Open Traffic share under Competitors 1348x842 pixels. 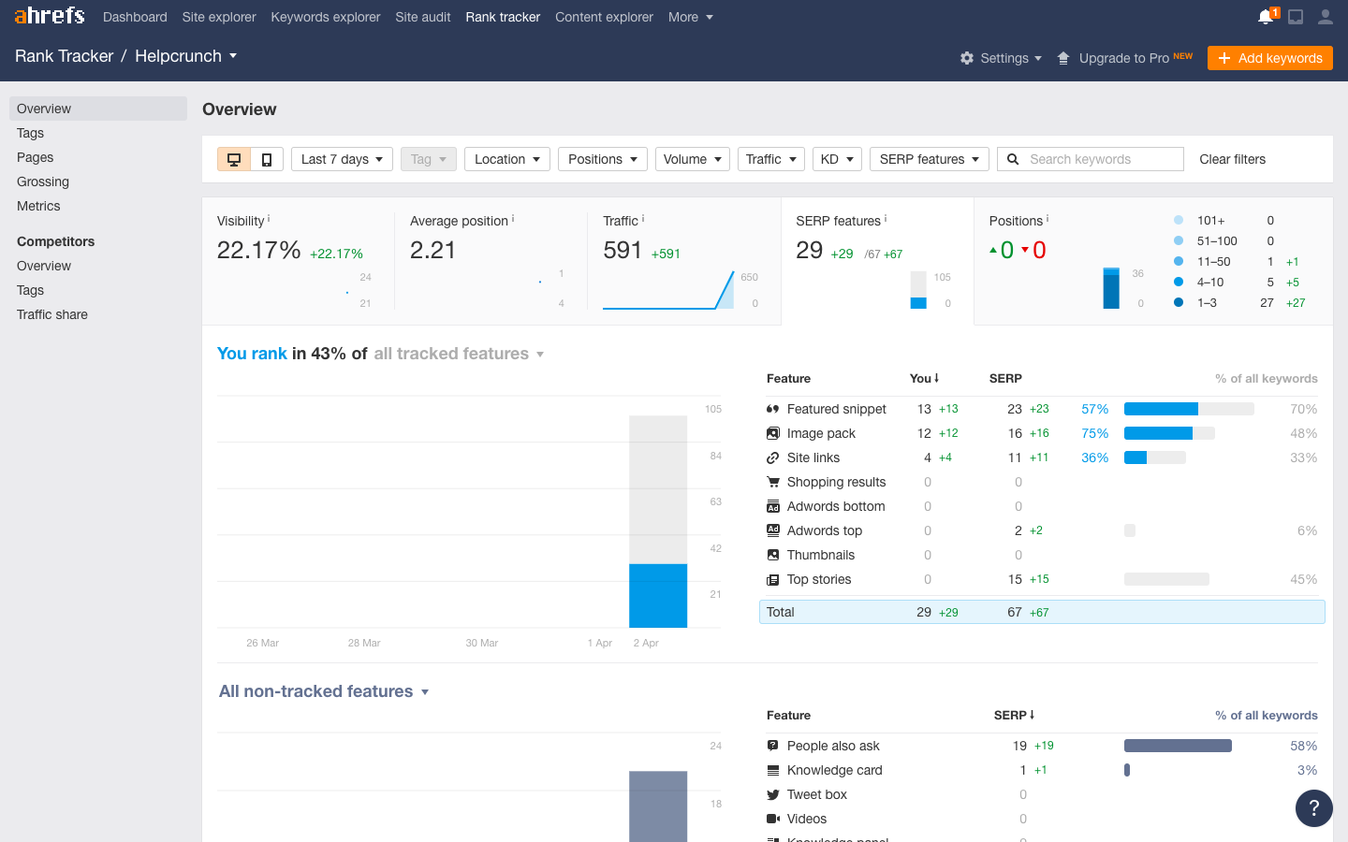52,314
